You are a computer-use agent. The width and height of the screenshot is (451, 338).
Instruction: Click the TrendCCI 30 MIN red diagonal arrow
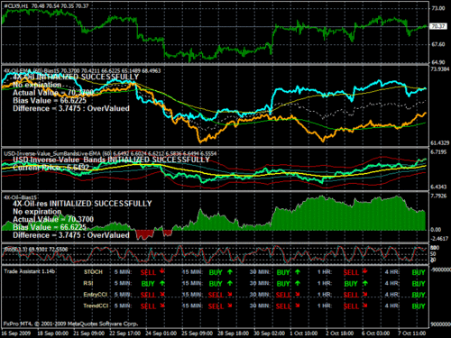coord(298,306)
